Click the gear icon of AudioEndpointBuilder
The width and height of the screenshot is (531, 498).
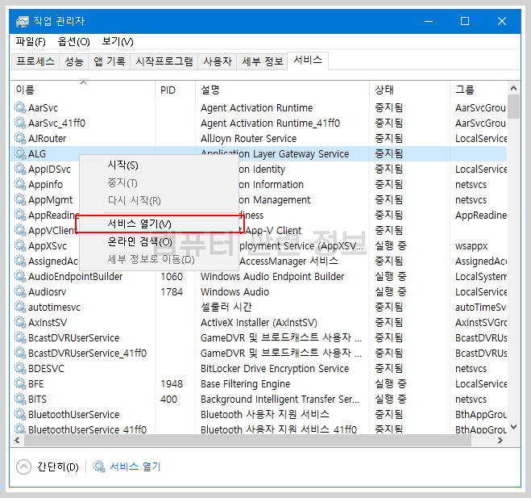coord(20,277)
